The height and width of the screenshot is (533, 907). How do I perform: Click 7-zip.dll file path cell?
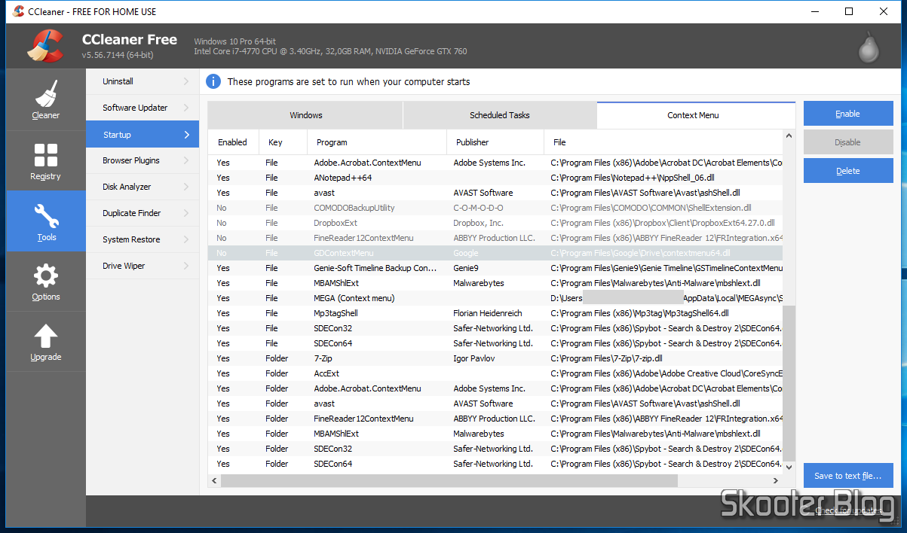point(606,358)
